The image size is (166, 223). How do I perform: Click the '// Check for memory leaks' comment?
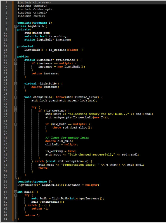[x=67, y=138]
